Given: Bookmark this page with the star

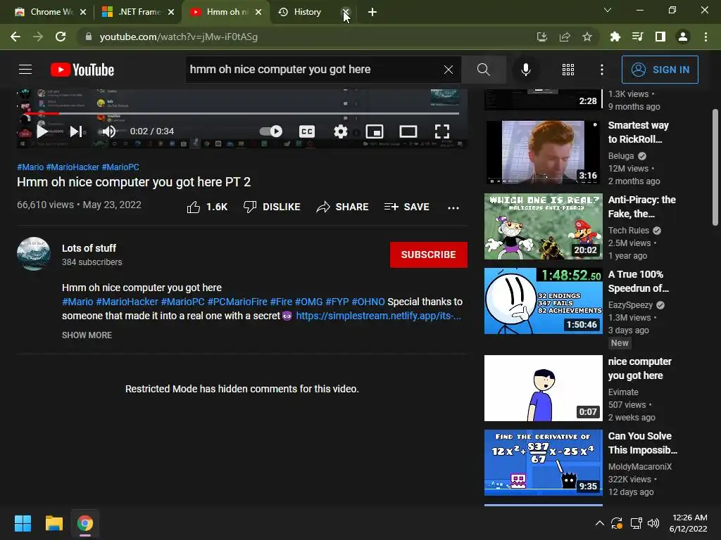Looking at the screenshot, I should click(587, 37).
